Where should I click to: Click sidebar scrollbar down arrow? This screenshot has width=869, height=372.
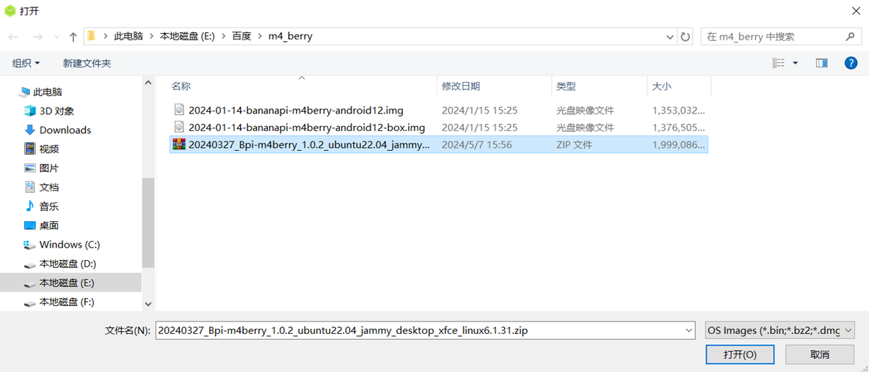148,303
